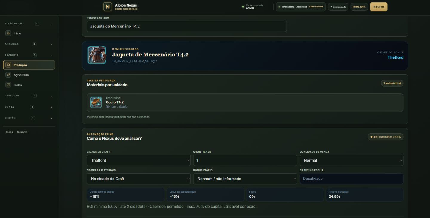The image size is (430, 218).
Task: Expand the Gestão section
Action: [x=52, y=118]
